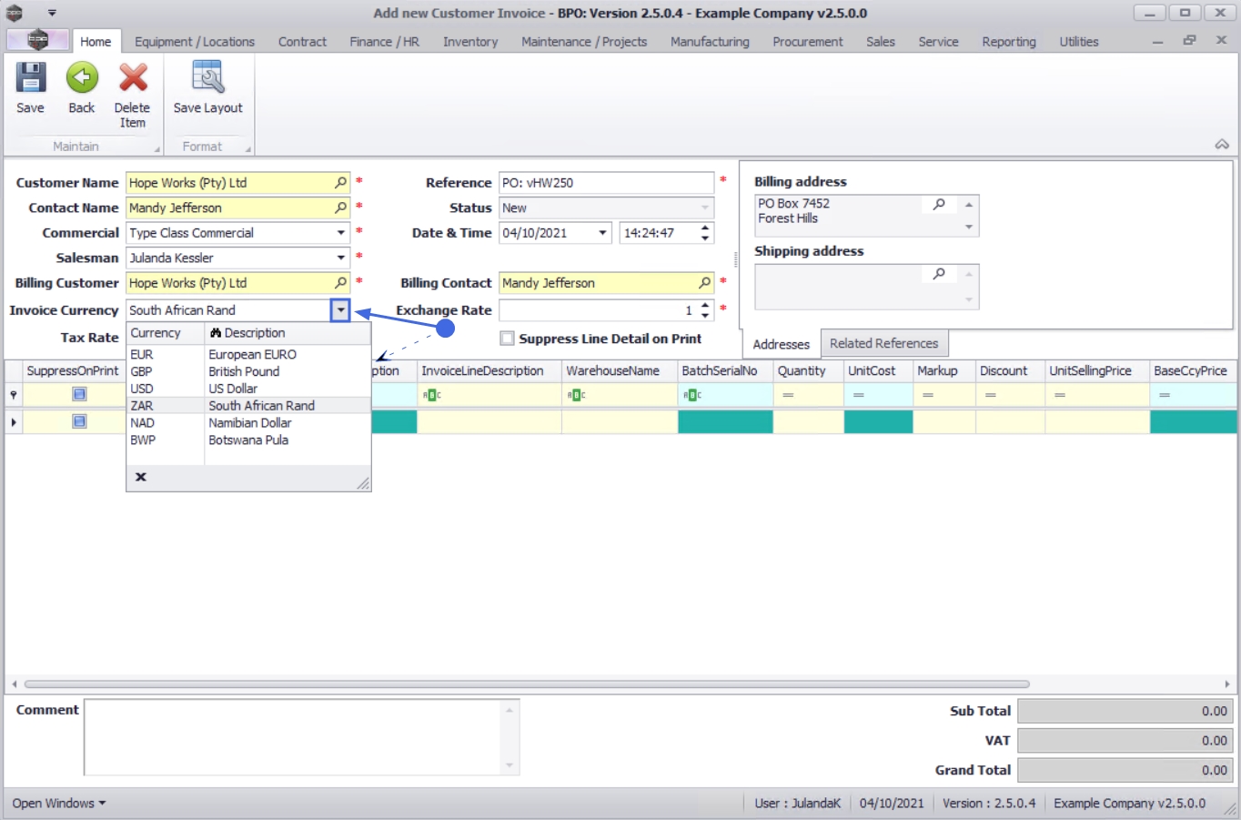Switch to the Reporting tab

coord(1009,42)
